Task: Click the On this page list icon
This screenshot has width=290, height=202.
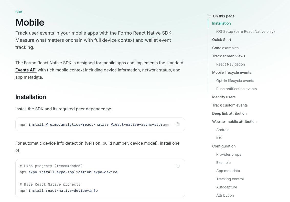Action: click(x=209, y=16)
